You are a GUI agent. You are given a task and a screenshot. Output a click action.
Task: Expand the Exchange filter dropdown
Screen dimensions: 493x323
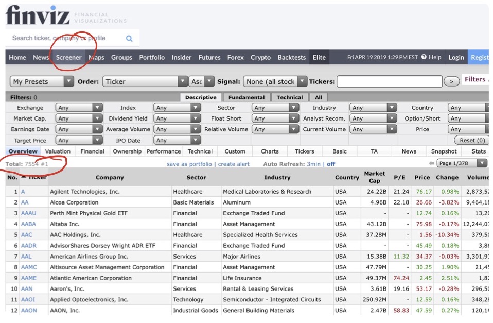[80, 108]
